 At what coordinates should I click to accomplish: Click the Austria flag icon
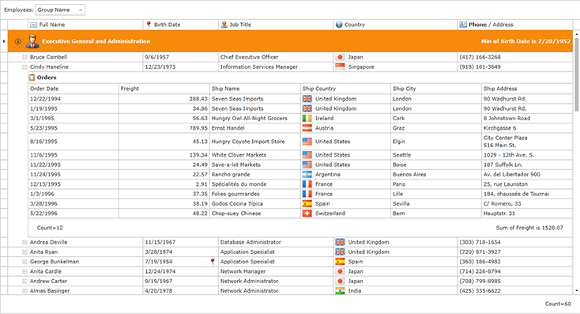[307, 128]
